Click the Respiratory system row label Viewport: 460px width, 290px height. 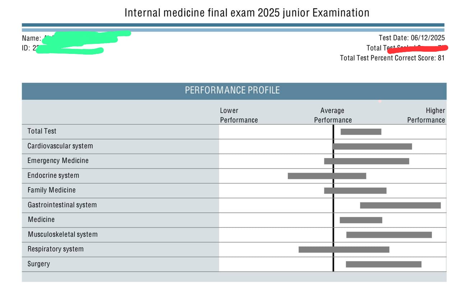pyautogui.click(x=55, y=249)
